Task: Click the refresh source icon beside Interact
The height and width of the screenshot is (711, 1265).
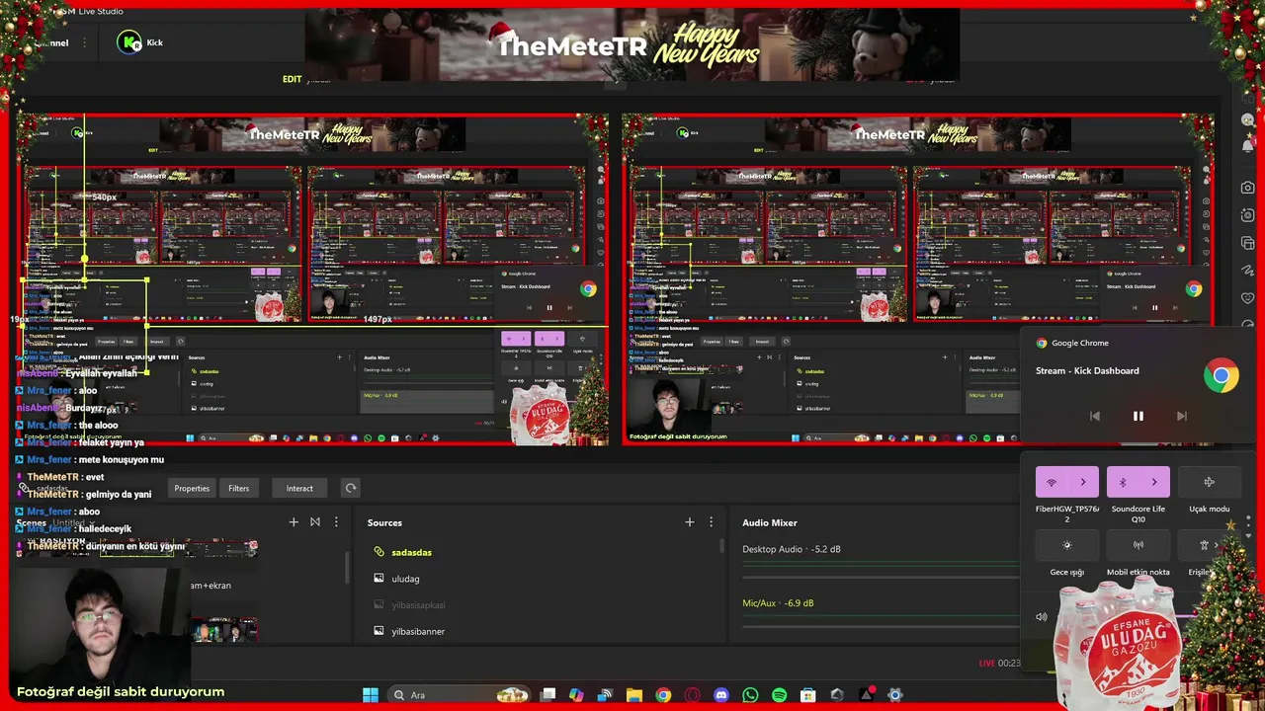Action: point(350,488)
